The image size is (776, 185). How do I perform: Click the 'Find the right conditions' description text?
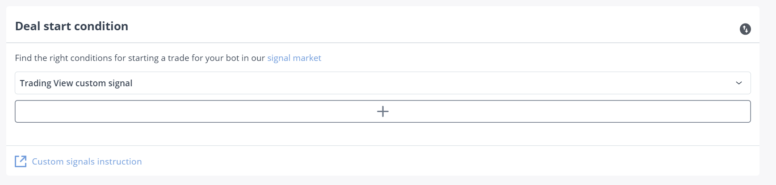140,58
